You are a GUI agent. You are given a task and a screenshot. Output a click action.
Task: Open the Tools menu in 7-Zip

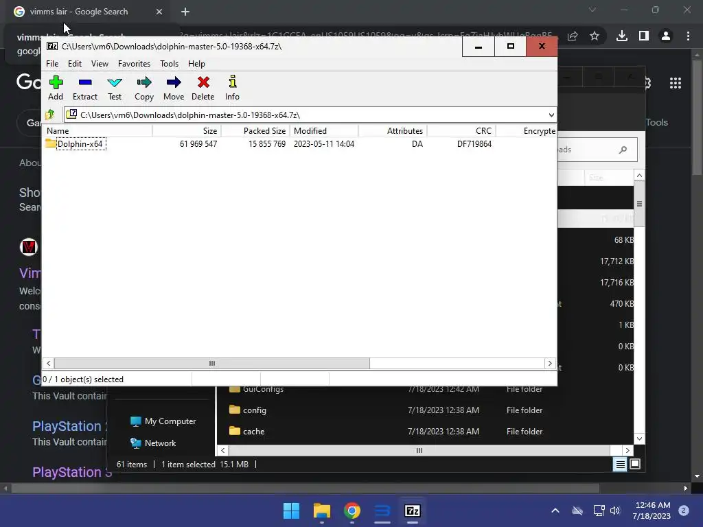169,64
